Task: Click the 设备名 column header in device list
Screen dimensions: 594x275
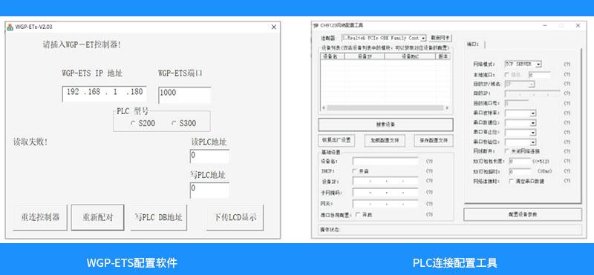Action: (x=333, y=56)
